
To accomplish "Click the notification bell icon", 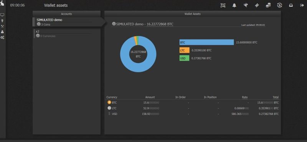I will click(234, 5).
